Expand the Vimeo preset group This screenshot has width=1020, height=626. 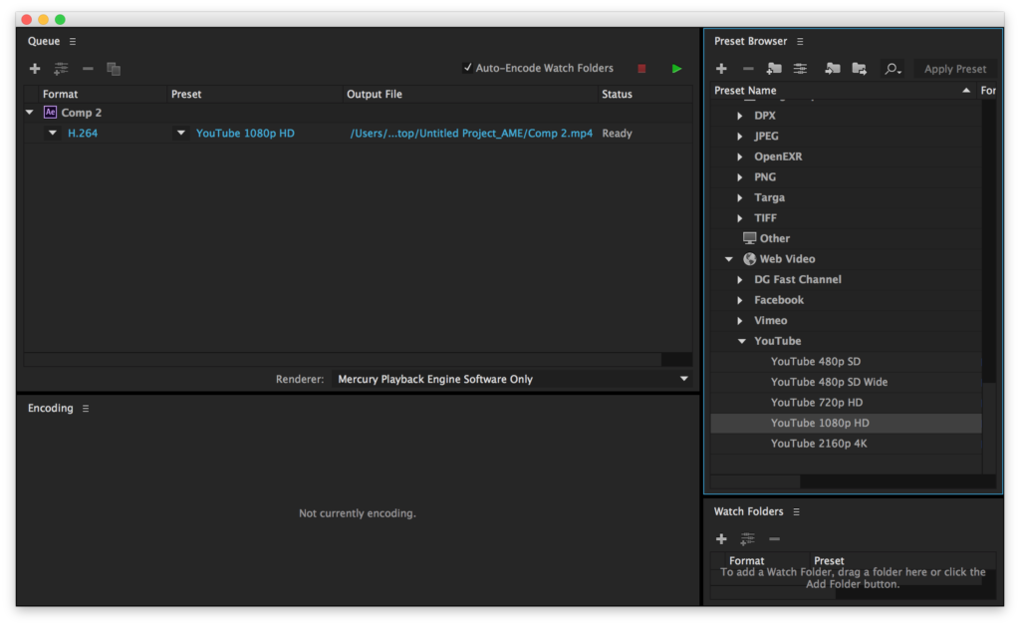(740, 321)
